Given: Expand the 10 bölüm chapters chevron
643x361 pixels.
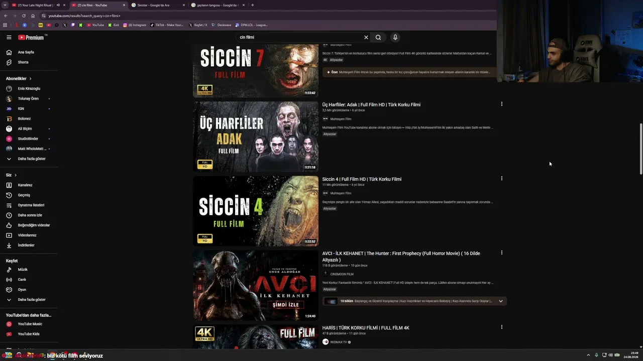Looking at the screenshot, I should (x=501, y=301).
